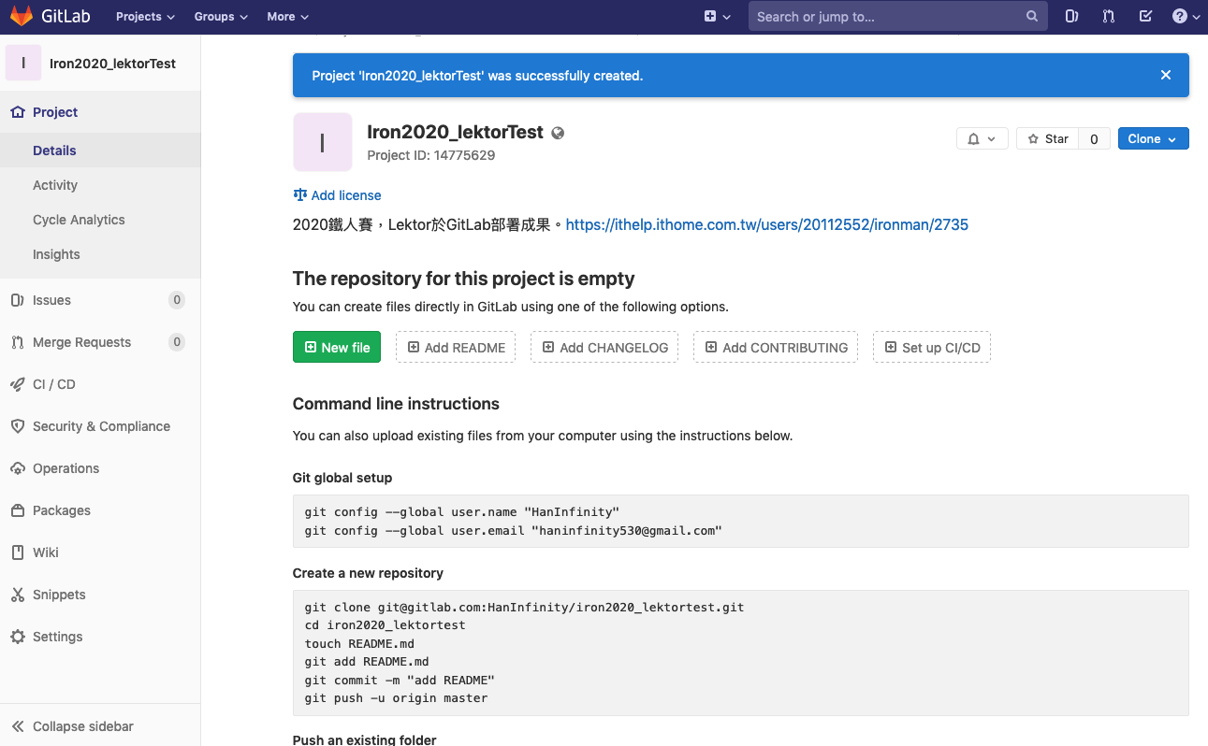1208x746 pixels.
Task: Expand the Clone dropdown
Action: (x=1153, y=137)
